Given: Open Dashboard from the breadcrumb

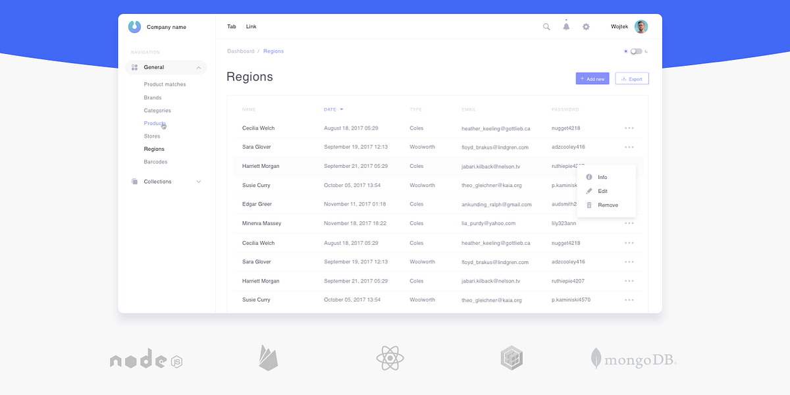Looking at the screenshot, I should coord(241,51).
